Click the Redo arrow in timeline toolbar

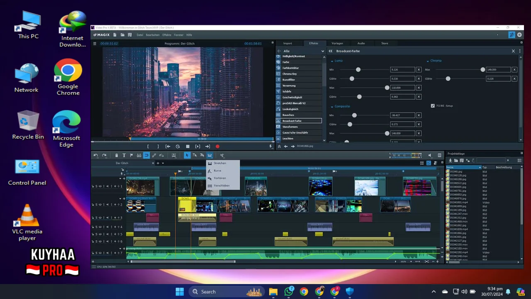tap(104, 155)
